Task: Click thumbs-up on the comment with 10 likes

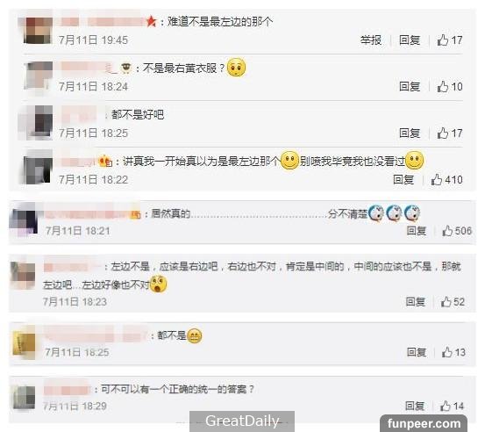Action: [x=449, y=86]
